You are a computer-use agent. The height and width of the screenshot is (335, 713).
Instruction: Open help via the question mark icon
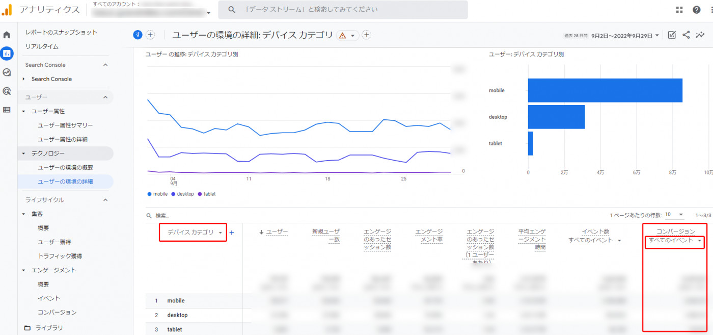point(696,10)
